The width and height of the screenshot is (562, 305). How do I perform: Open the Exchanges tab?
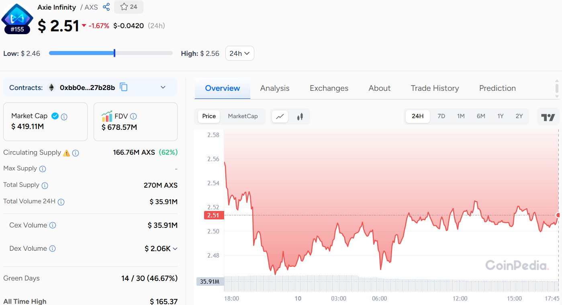pyautogui.click(x=329, y=88)
